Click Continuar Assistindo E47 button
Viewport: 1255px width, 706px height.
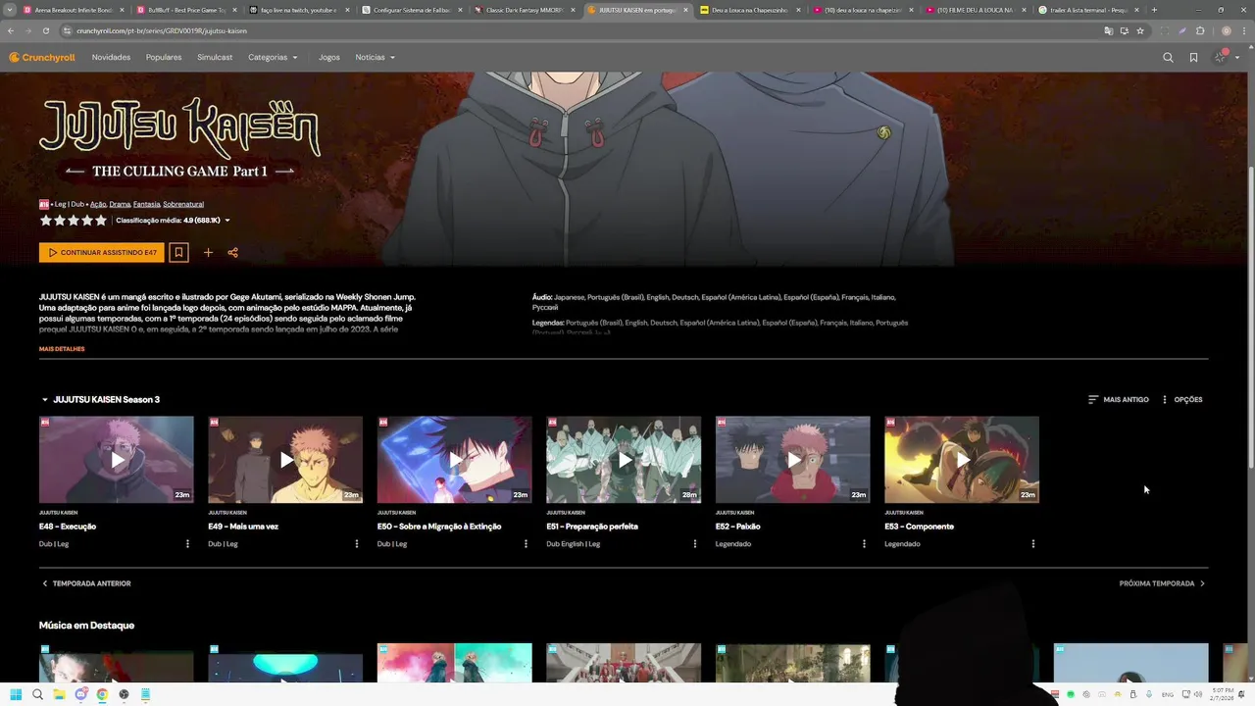(102, 253)
